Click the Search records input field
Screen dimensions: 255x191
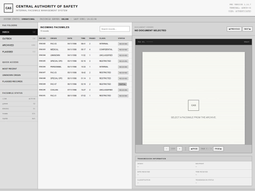[115, 29]
